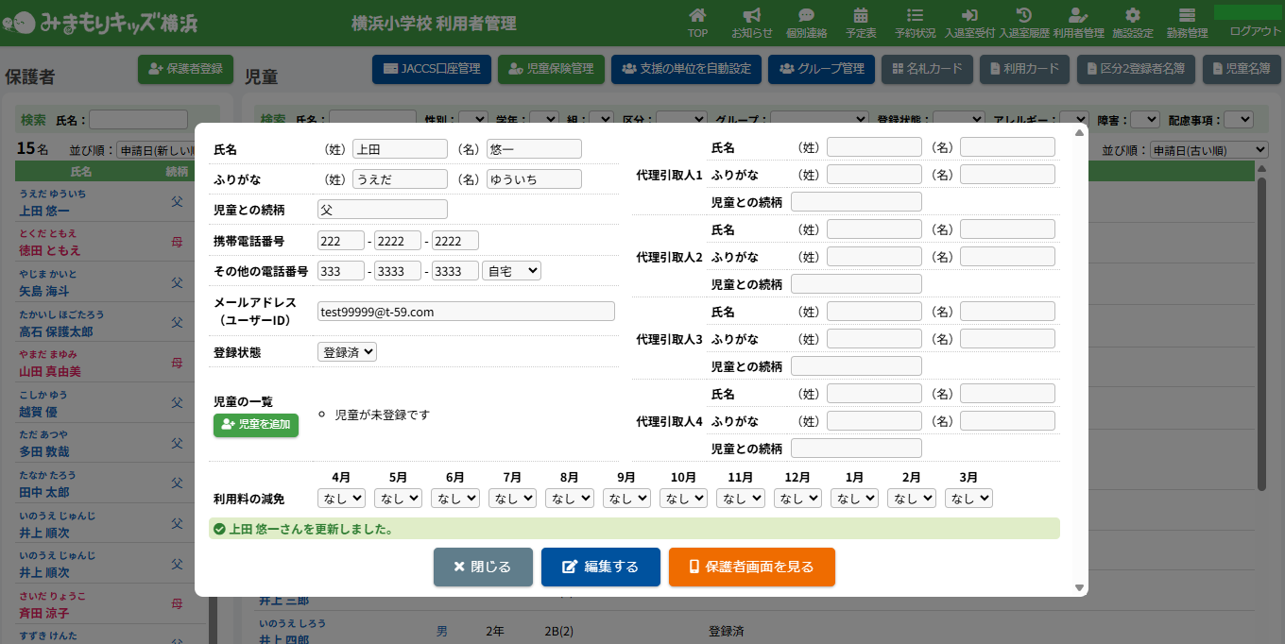Select the 12月 fee reduction dropdown
This screenshot has height=644, width=1285.
[797, 498]
